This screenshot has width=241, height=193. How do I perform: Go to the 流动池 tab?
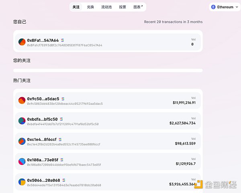coord(106,7)
